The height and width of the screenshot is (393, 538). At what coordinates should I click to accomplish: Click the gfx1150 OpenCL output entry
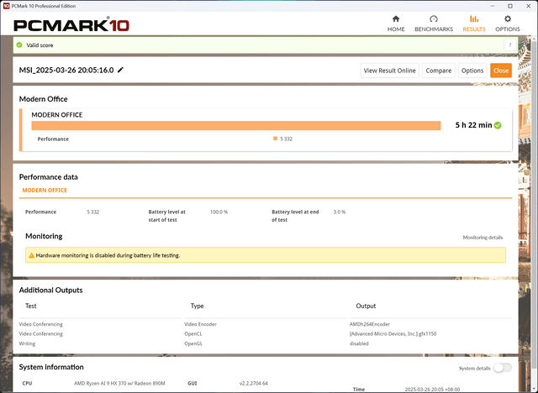coord(393,333)
